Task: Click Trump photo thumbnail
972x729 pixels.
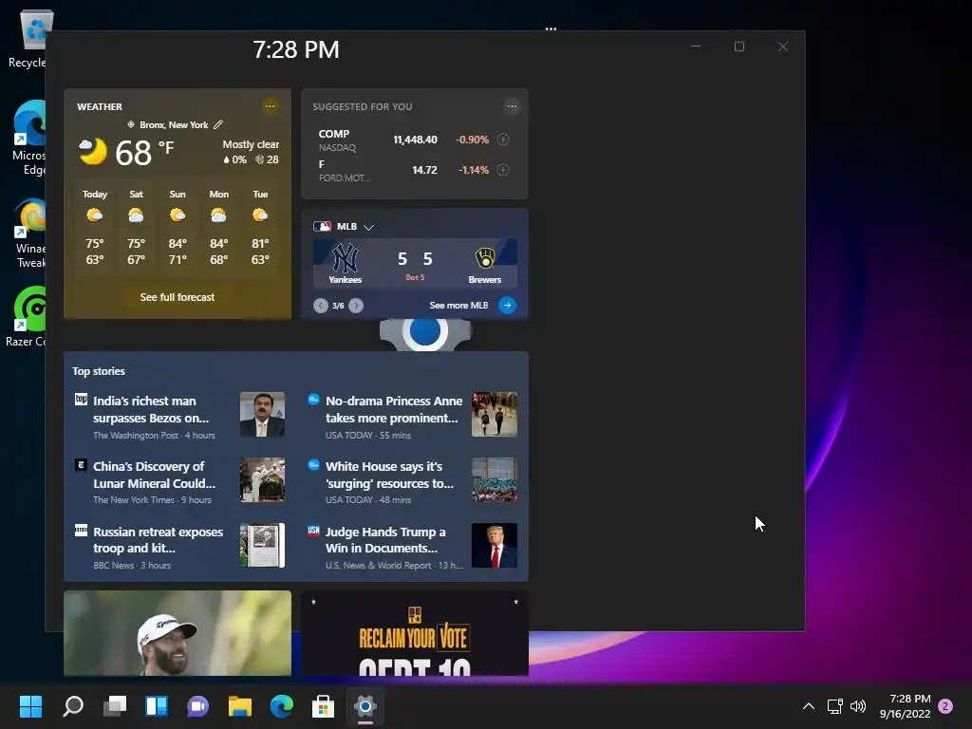Action: [x=494, y=545]
